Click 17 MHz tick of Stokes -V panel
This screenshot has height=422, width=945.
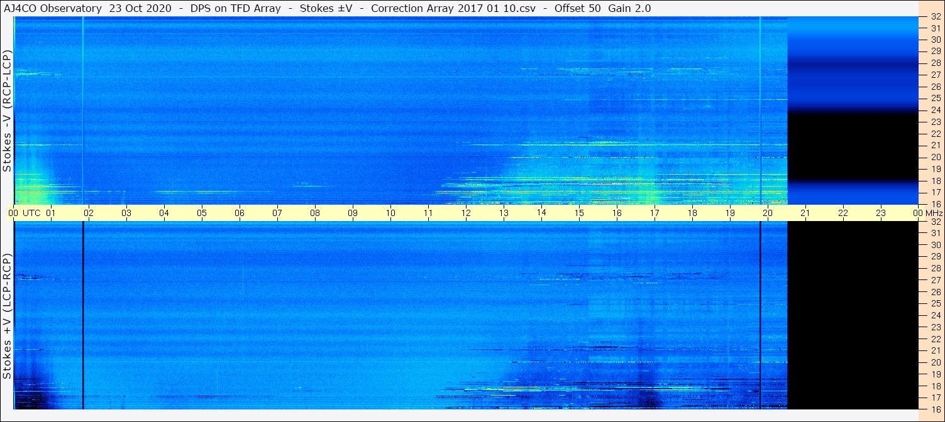point(935,192)
